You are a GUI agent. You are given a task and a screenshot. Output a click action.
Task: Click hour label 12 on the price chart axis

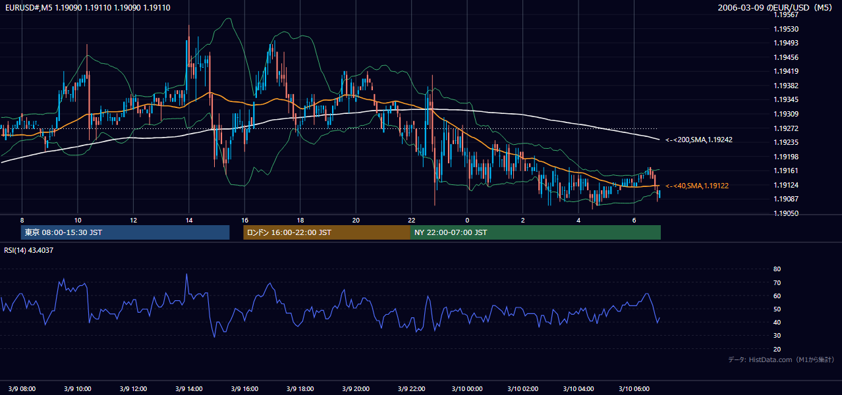[133, 220]
